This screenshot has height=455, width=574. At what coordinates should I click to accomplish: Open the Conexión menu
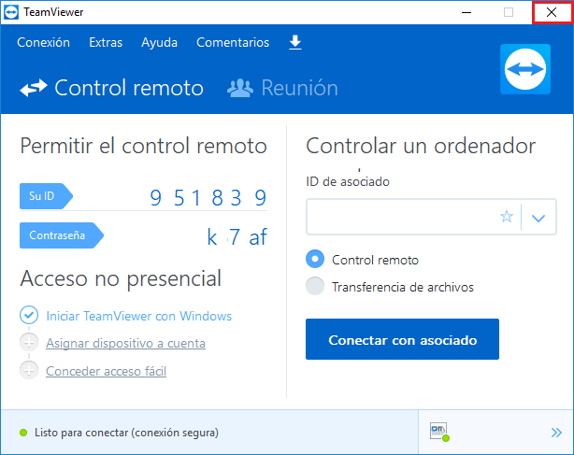coord(43,42)
